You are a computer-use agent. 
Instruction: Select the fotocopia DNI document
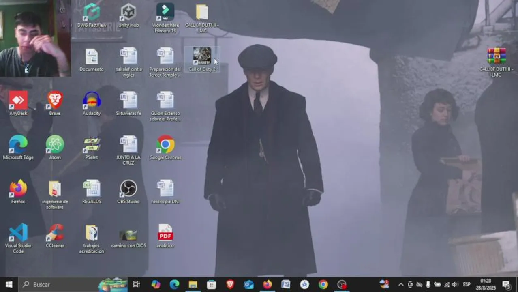click(165, 192)
